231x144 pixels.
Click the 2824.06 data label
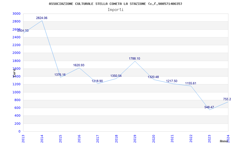tap(42, 18)
